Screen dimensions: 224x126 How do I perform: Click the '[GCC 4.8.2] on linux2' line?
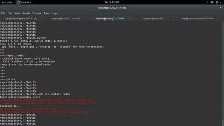coord(16,44)
